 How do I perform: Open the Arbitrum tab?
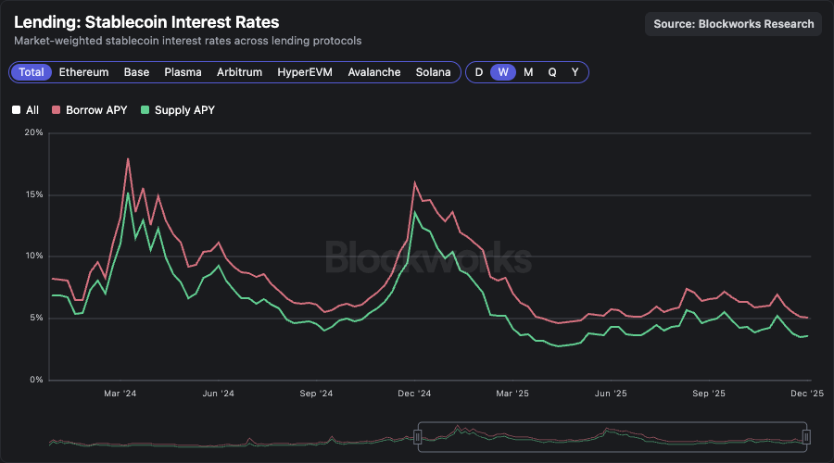pyautogui.click(x=239, y=72)
